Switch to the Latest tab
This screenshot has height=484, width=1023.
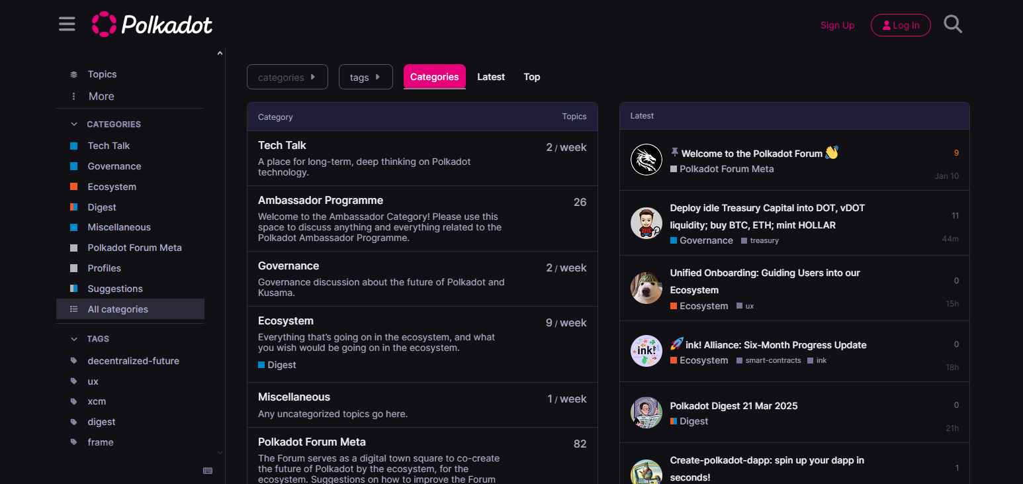[491, 77]
